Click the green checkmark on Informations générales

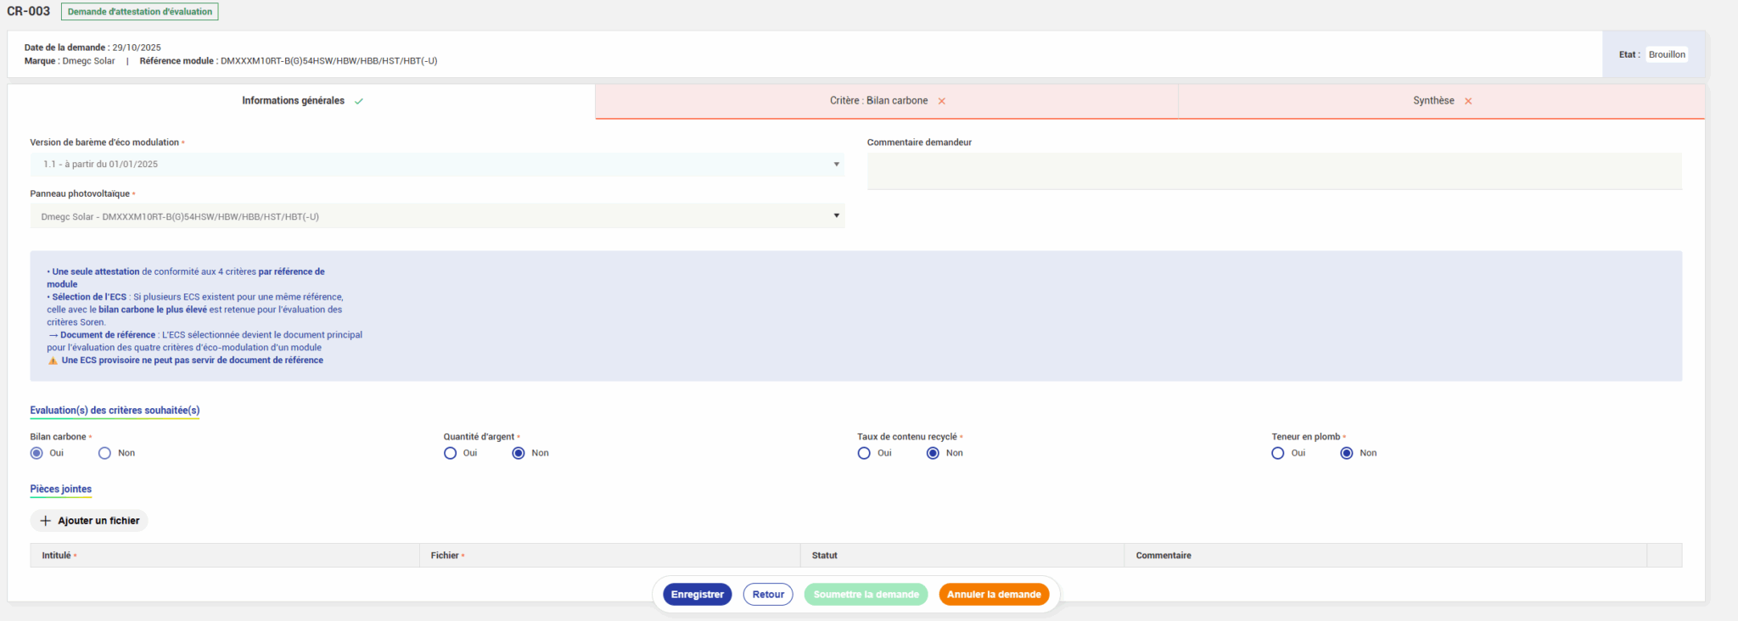(359, 101)
